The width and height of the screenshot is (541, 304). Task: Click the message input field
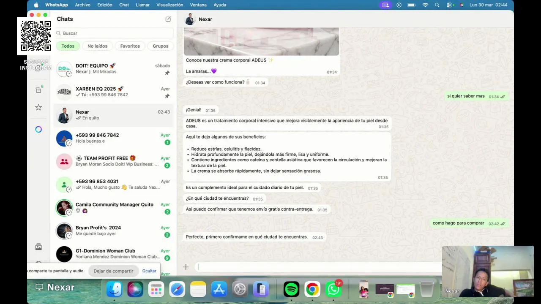point(318,267)
